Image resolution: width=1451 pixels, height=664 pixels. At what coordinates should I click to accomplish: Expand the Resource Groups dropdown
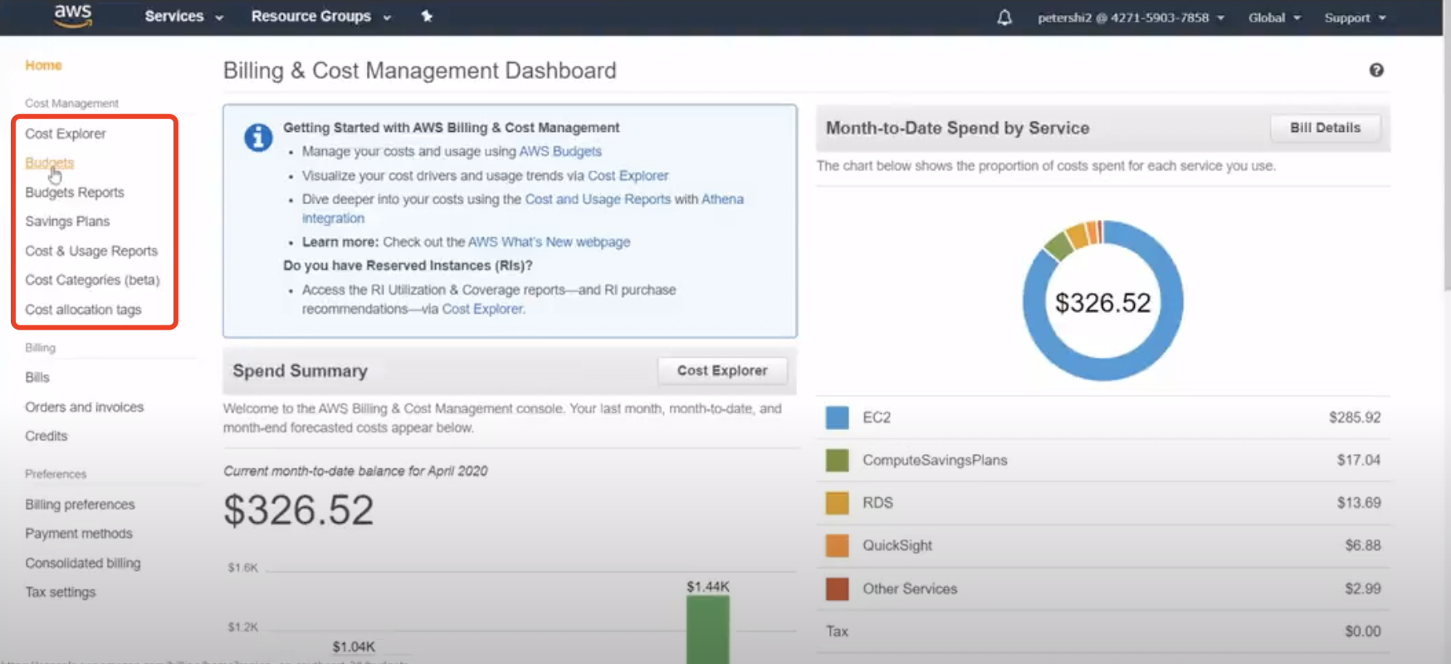coord(320,17)
